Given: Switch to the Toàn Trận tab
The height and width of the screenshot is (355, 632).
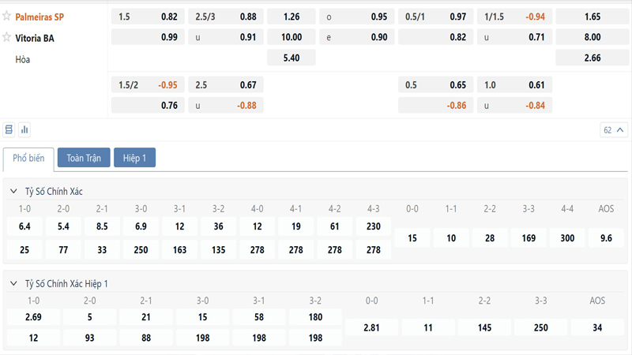Looking at the screenshot, I should coord(84,158).
